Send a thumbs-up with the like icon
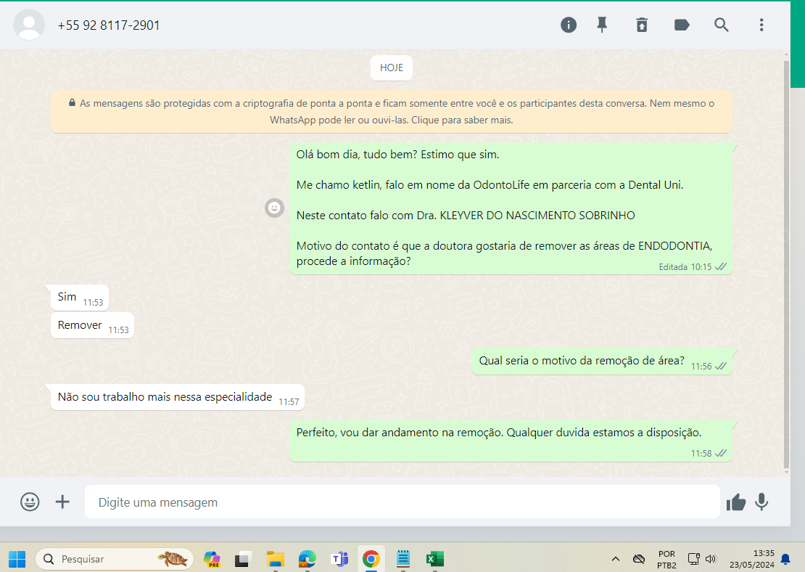Viewport: 805px width, 572px height. point(735,502)
